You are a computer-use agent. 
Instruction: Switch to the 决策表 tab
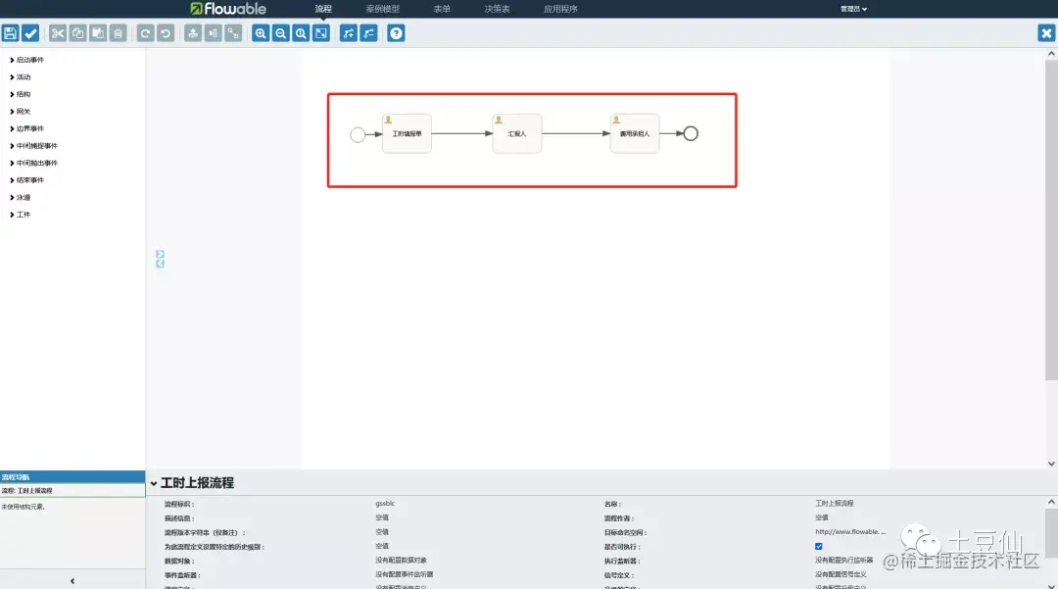click(x=498, y=9)
